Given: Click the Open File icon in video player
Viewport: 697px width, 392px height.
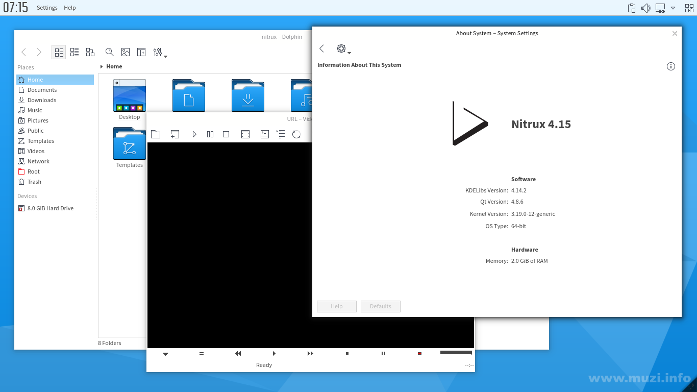Looking at the screenshot, I should pos(156,134).
